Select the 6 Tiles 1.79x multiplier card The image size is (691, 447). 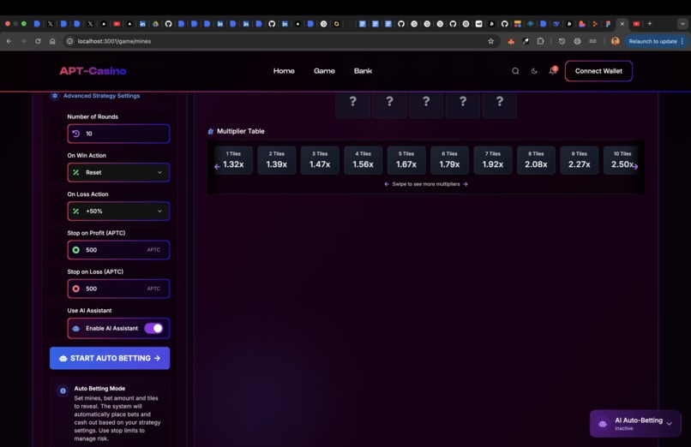449,160
